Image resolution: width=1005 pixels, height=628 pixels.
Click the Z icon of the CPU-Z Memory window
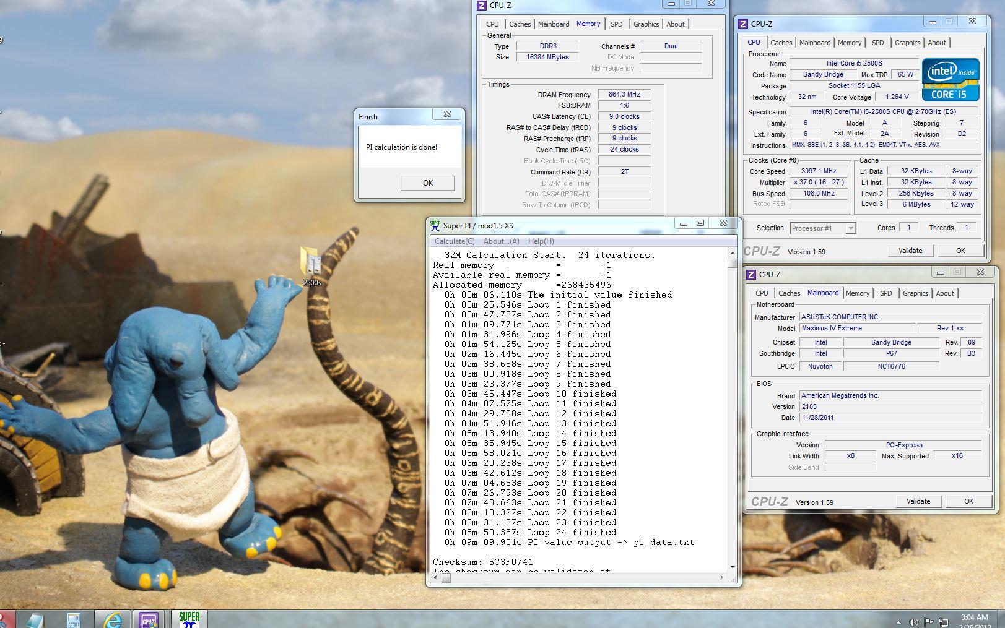point(482,6)
